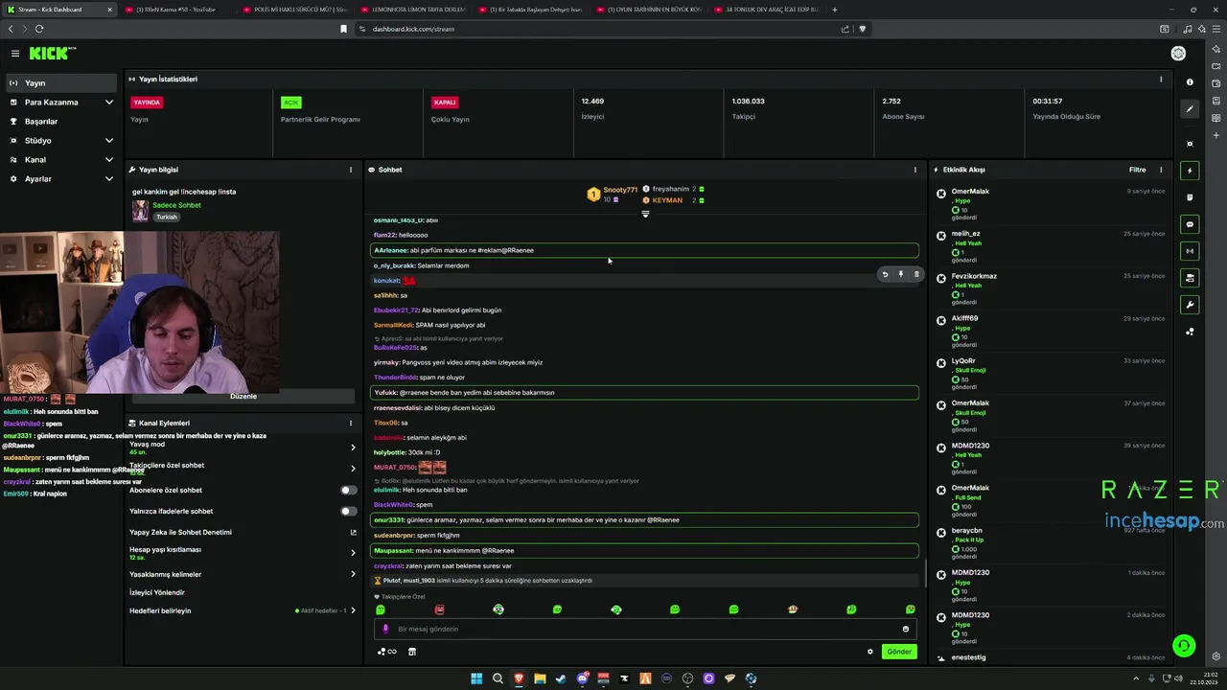The image size is (1227, 690).
Task: Toggle the broadcast signal widget icon
Action: point(1190,251)
